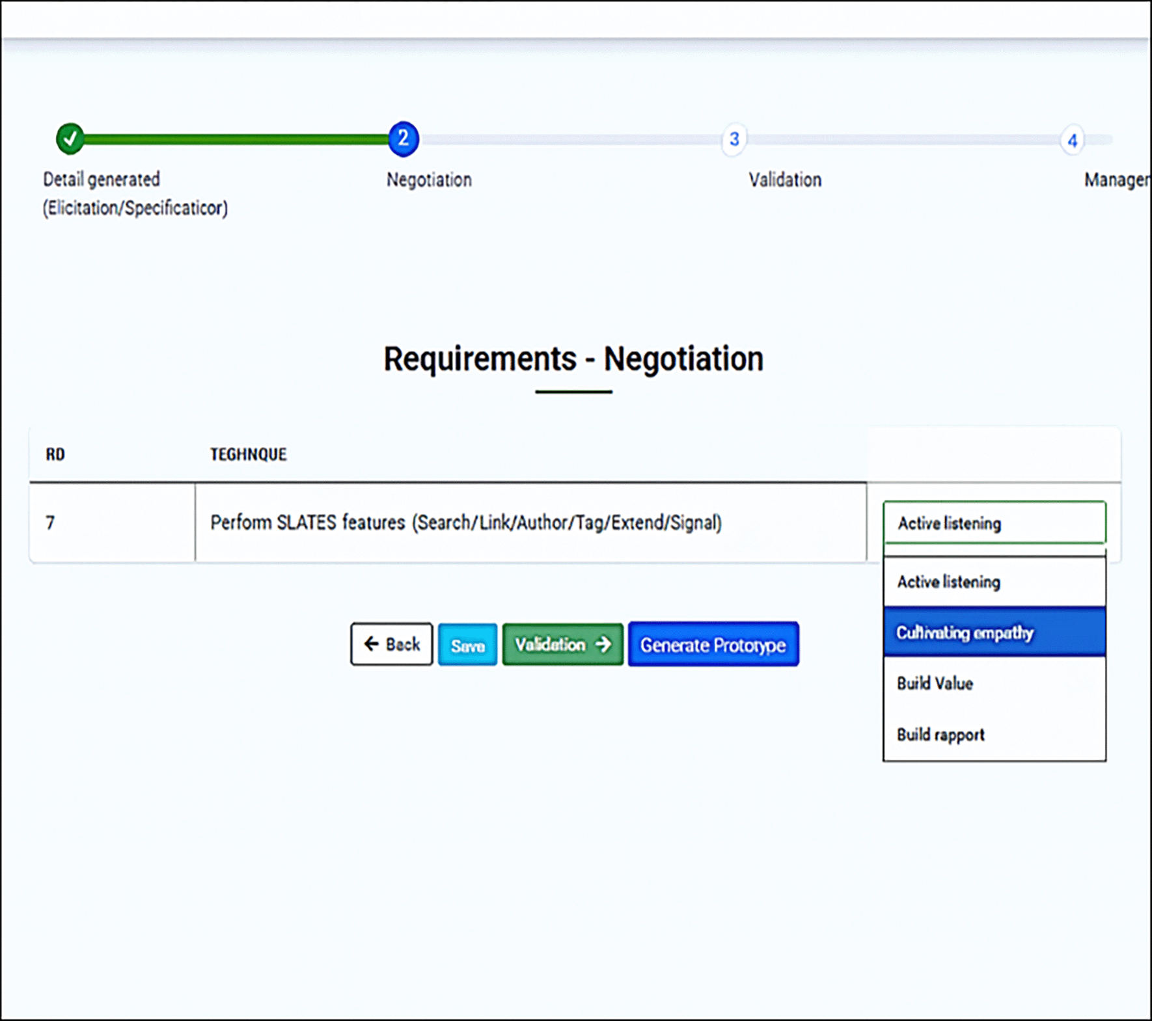Click the step 2 circle

403,139
